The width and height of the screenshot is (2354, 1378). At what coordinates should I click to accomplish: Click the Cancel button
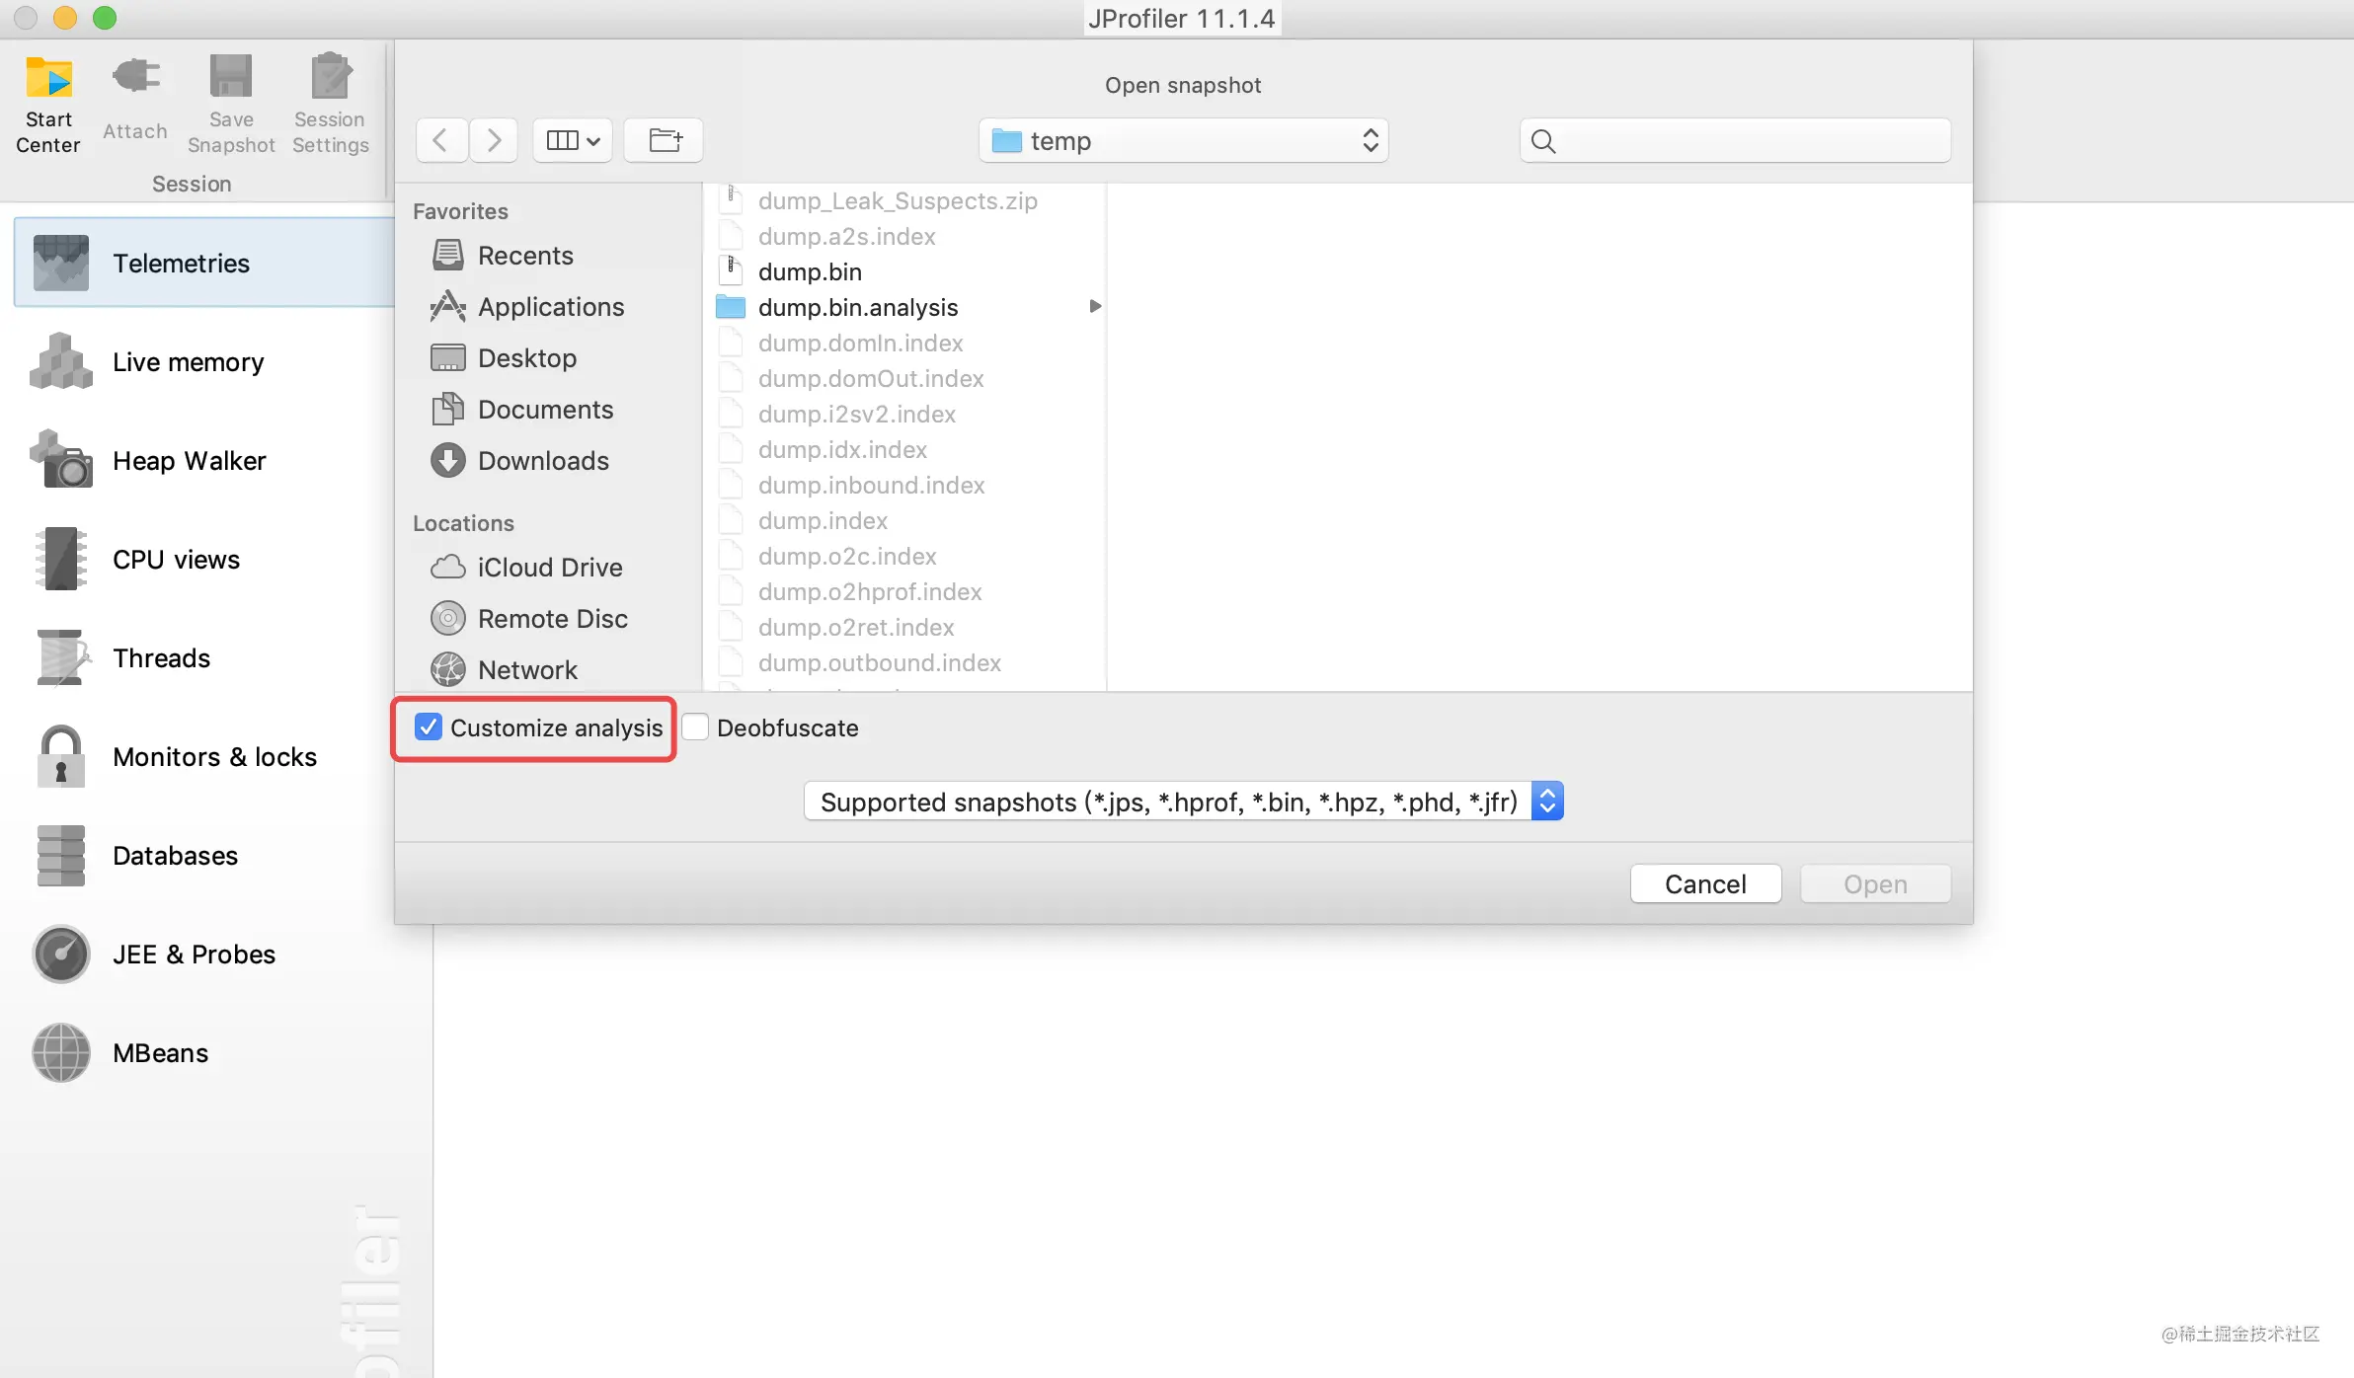1705,883
